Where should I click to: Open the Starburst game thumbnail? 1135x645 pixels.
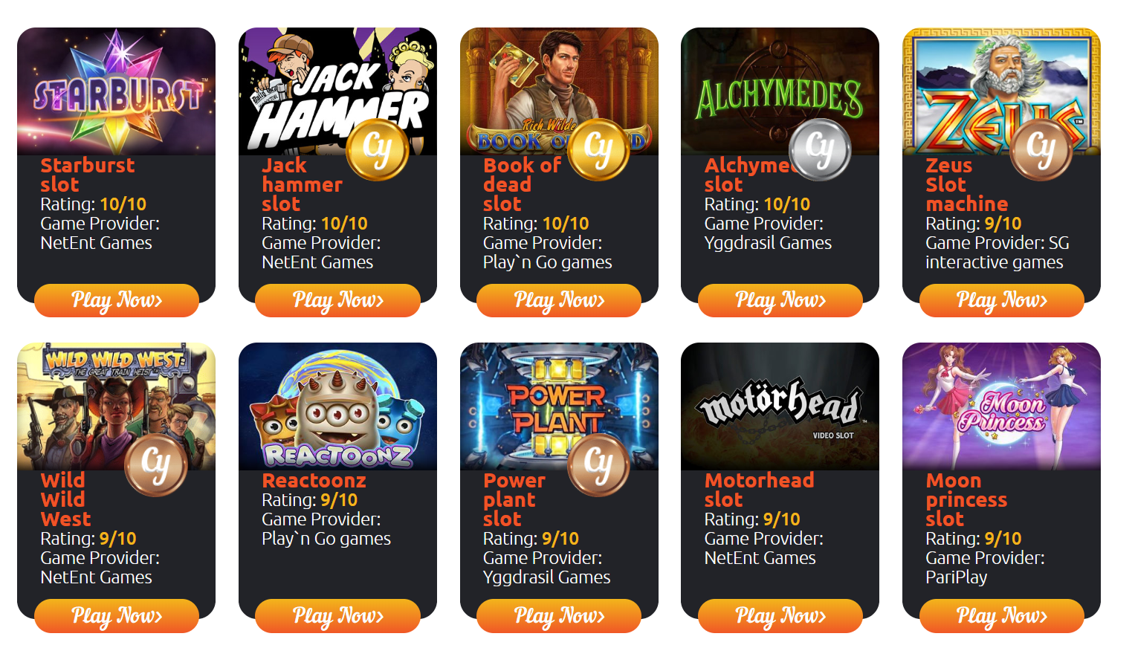(x=117, y=91)
